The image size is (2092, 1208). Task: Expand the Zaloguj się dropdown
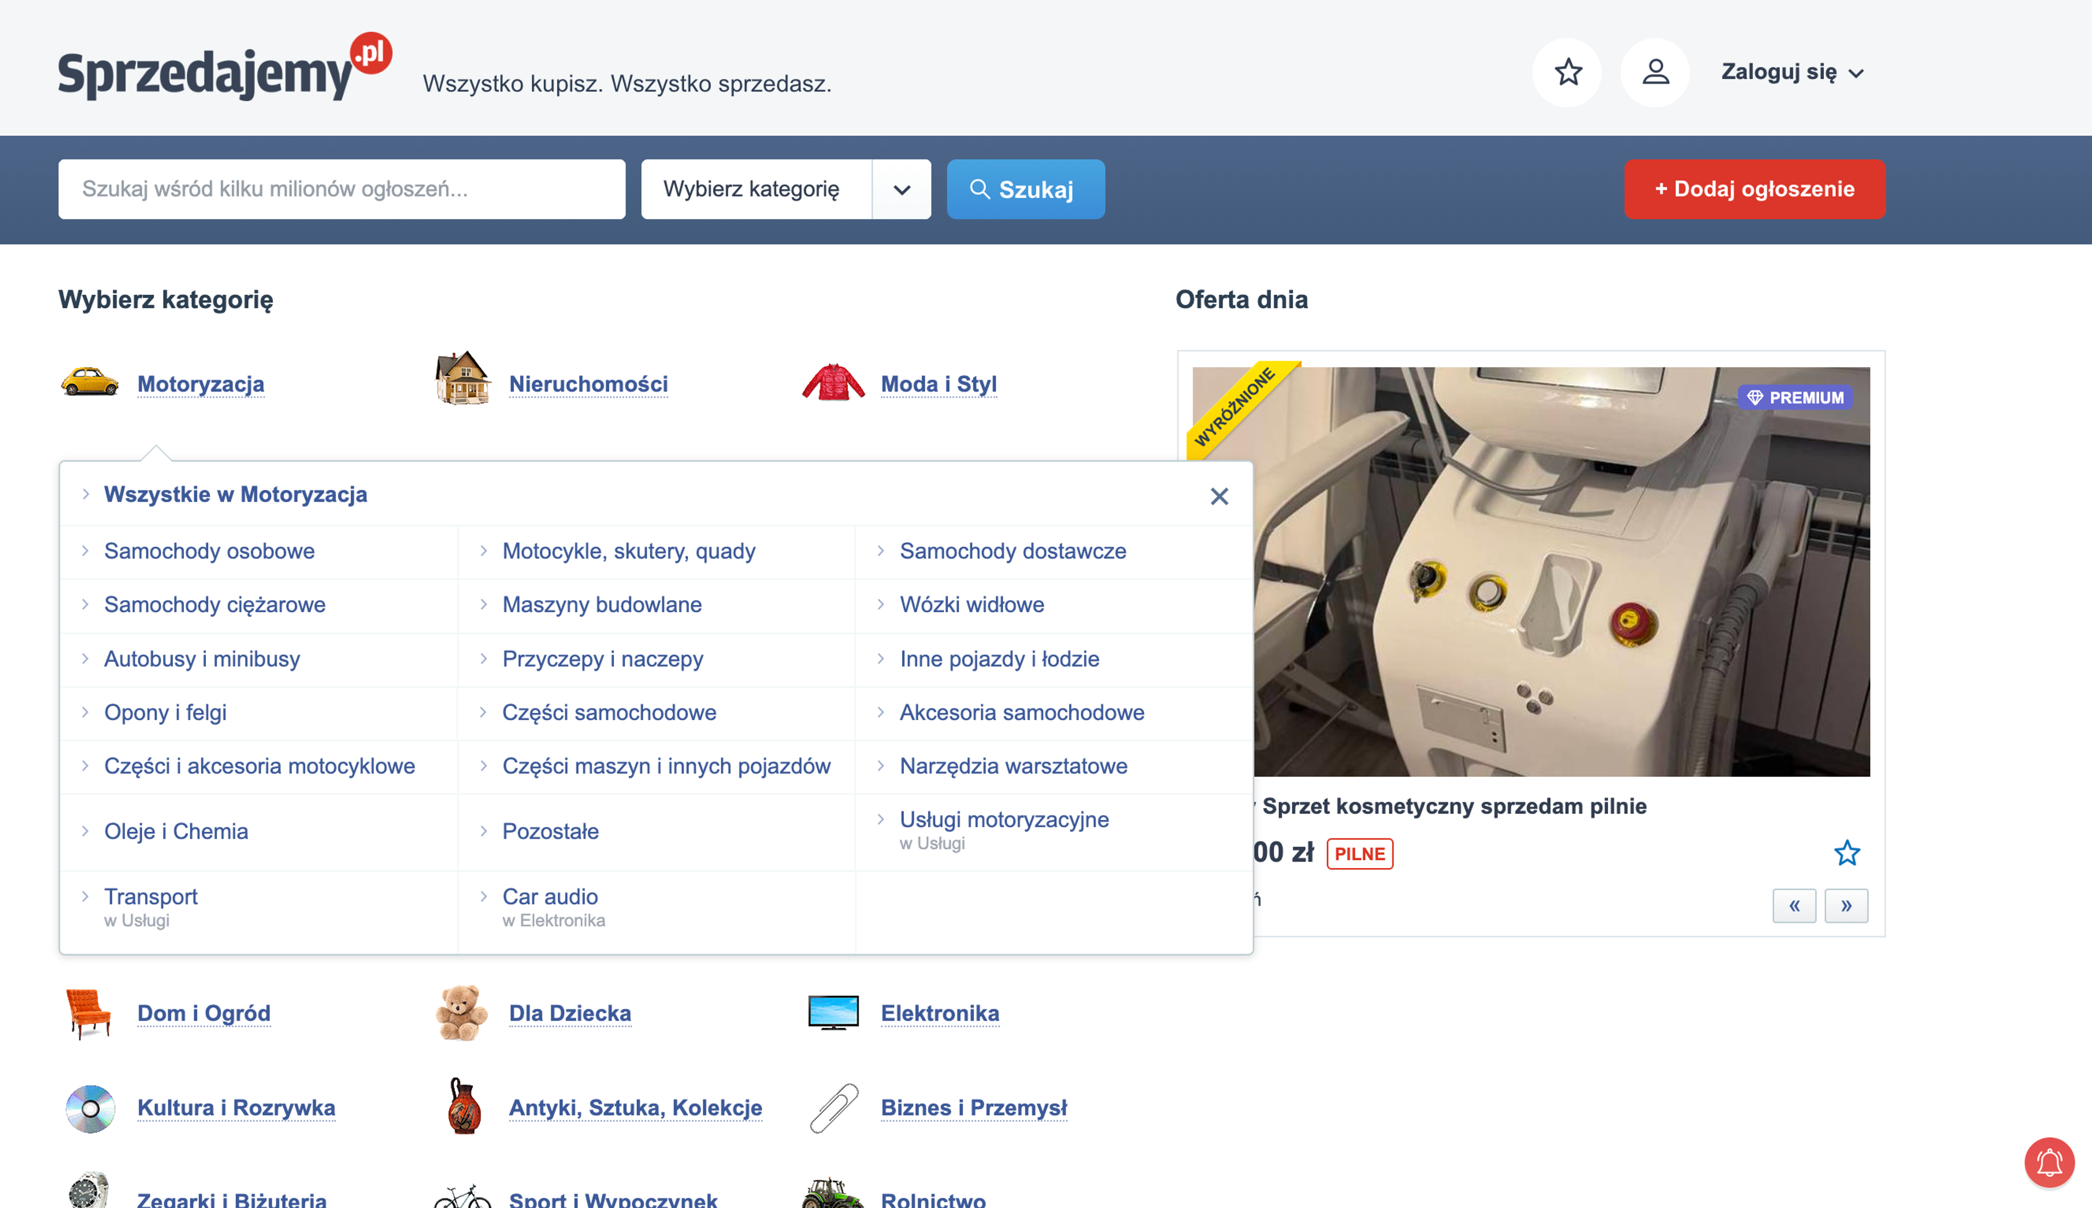pyautogui.click(x=1792, y=72)
